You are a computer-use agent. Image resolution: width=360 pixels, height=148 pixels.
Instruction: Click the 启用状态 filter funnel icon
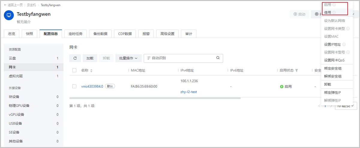pyautogui.click(x=296, y=71)
